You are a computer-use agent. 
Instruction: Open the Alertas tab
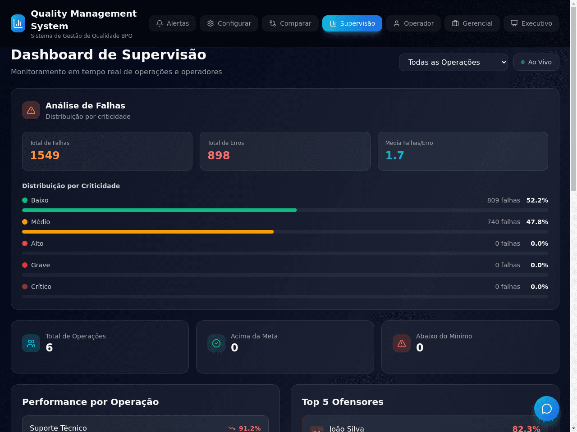tap(172, 23)
